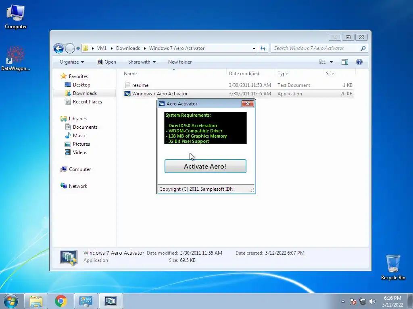
Task: Expand the More view options arrow
Action: point(332,62)
